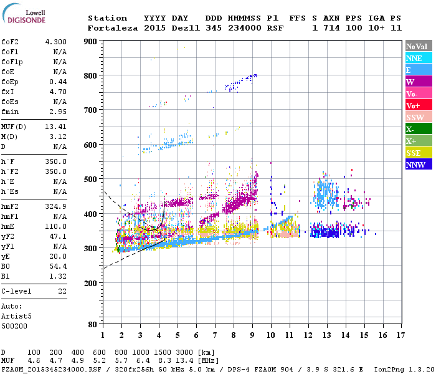Select the X+ light green legend swatch
This screenshot has width=436, height=374.
[419, 140]
